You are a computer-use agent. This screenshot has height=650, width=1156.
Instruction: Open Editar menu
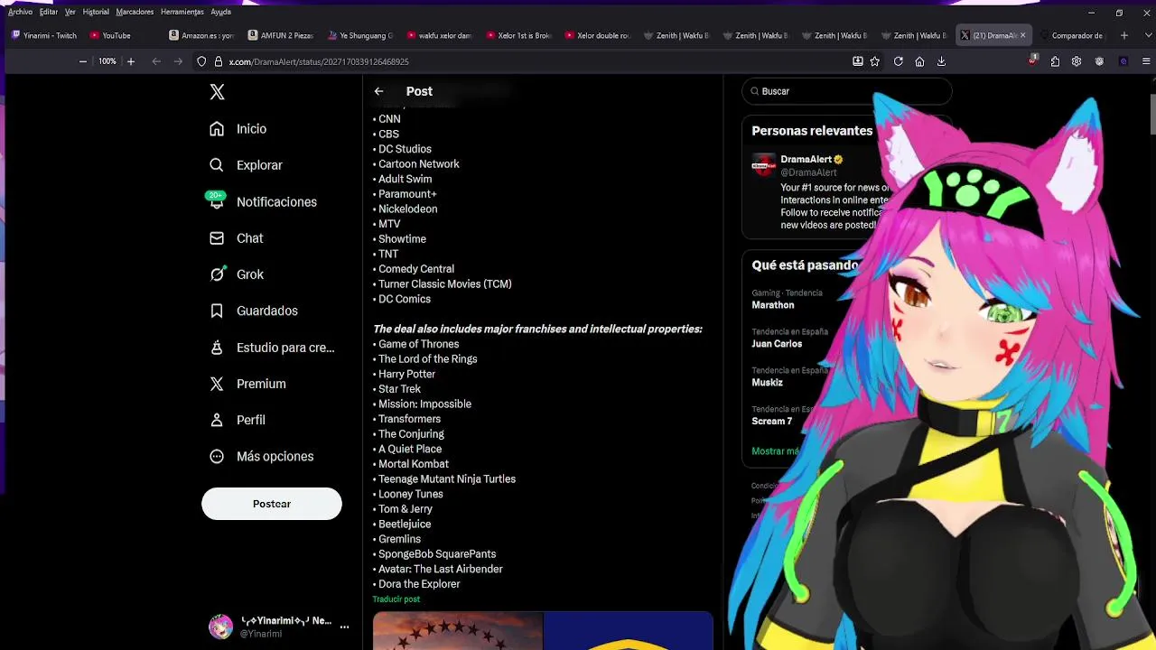(x=49, y=12)
